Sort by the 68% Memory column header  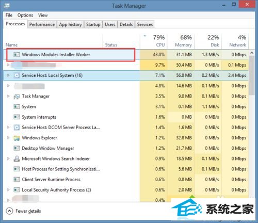(x=181, y=41)
